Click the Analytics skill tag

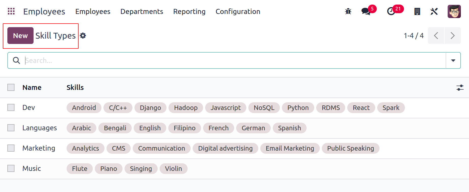click(85, 148)
